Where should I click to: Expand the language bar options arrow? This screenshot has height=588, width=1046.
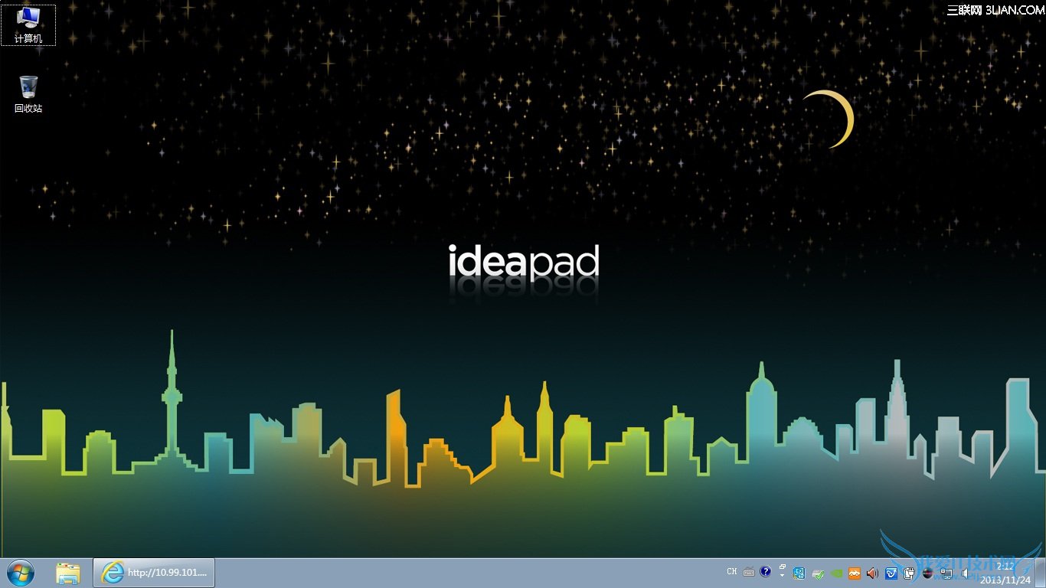point(782,576)
